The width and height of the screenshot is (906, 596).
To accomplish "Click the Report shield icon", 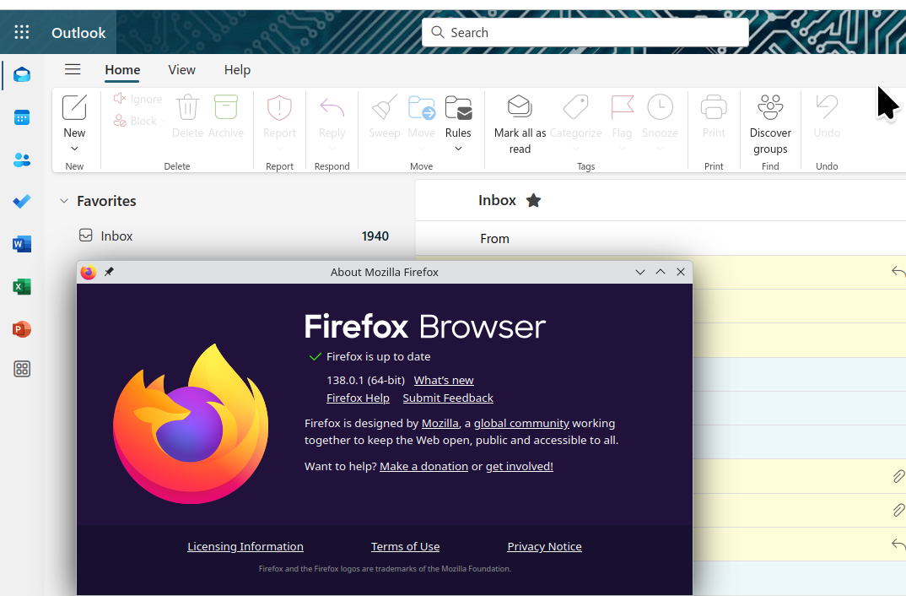I will click(x=280, y=107).
